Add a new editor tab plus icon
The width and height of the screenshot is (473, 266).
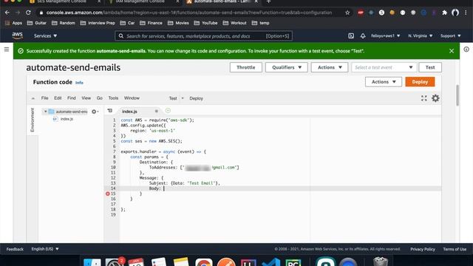click(168, 111)
